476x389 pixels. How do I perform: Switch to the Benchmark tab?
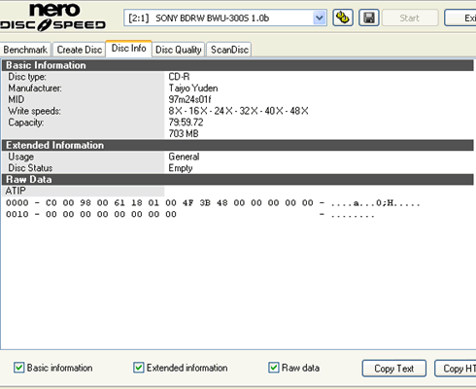point(25,50)
